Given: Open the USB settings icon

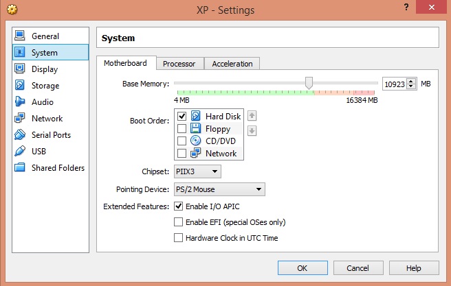Looking at the screenshot, I should [x=19, y=151].
